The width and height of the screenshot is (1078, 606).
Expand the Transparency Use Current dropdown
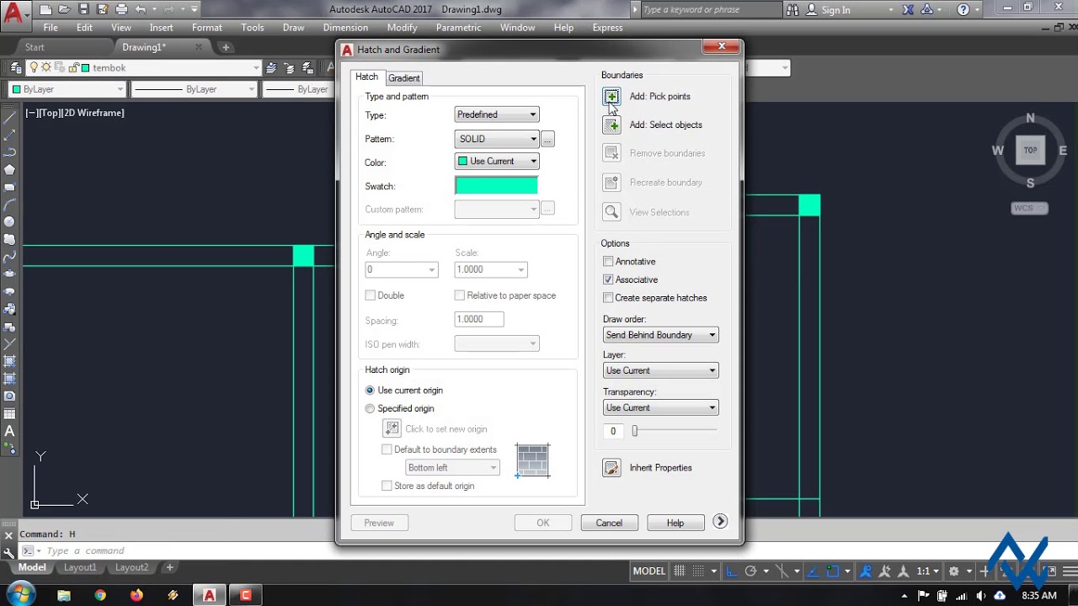point(660,407)
